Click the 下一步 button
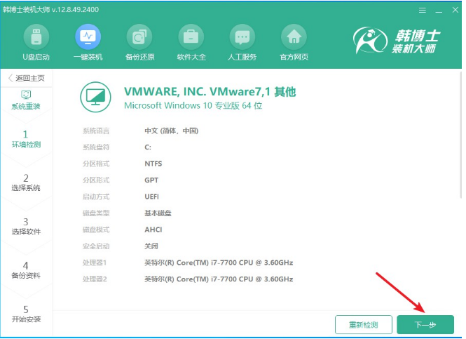The image size is (466, 339). 425,324
